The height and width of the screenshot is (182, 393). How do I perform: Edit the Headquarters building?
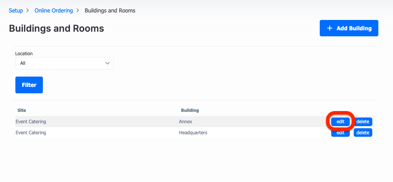click(340, 133)
